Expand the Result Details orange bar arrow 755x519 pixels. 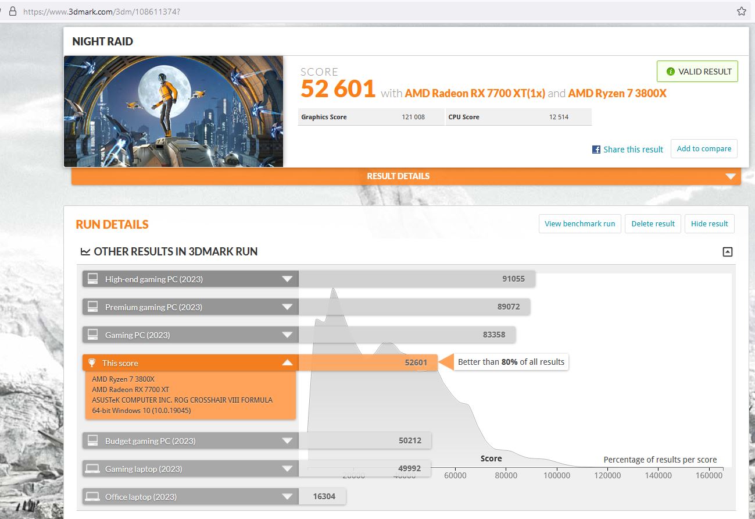[x=731, y=176]
